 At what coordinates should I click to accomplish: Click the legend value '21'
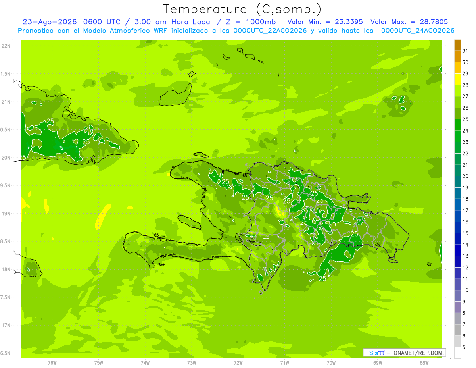pyautogui.click(x=466, y=165)
